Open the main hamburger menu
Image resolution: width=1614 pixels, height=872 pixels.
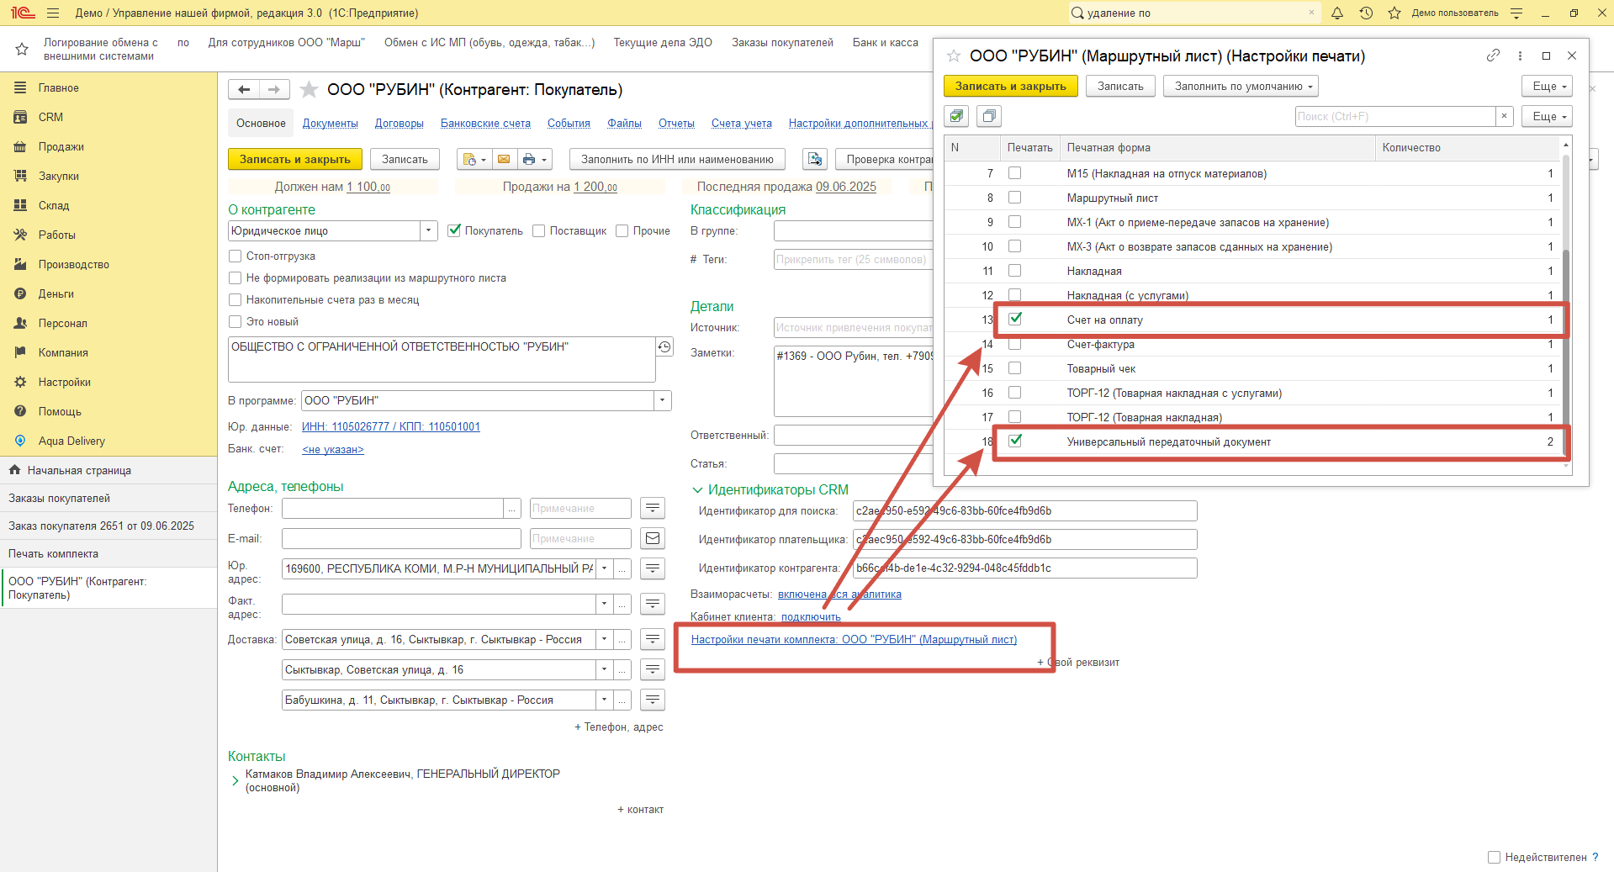click(53, 13)
